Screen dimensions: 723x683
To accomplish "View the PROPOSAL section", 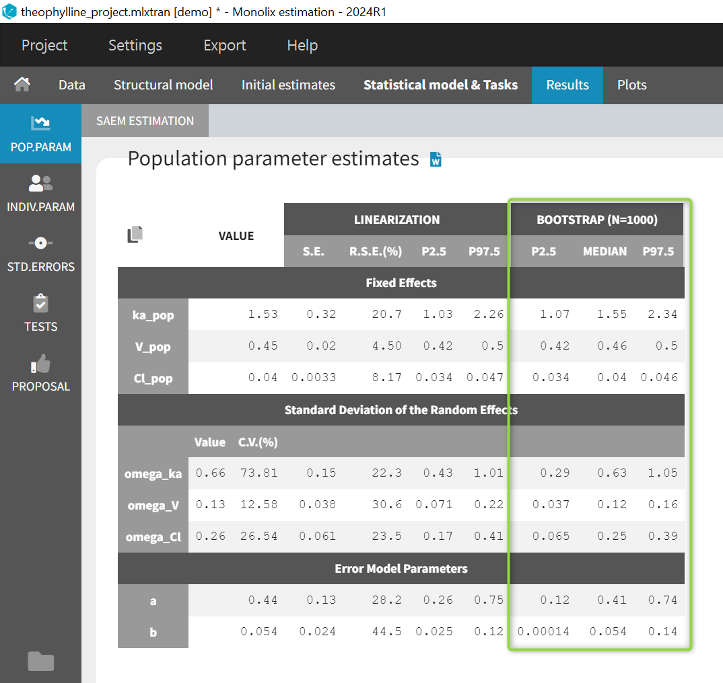I will coord(40,373).
